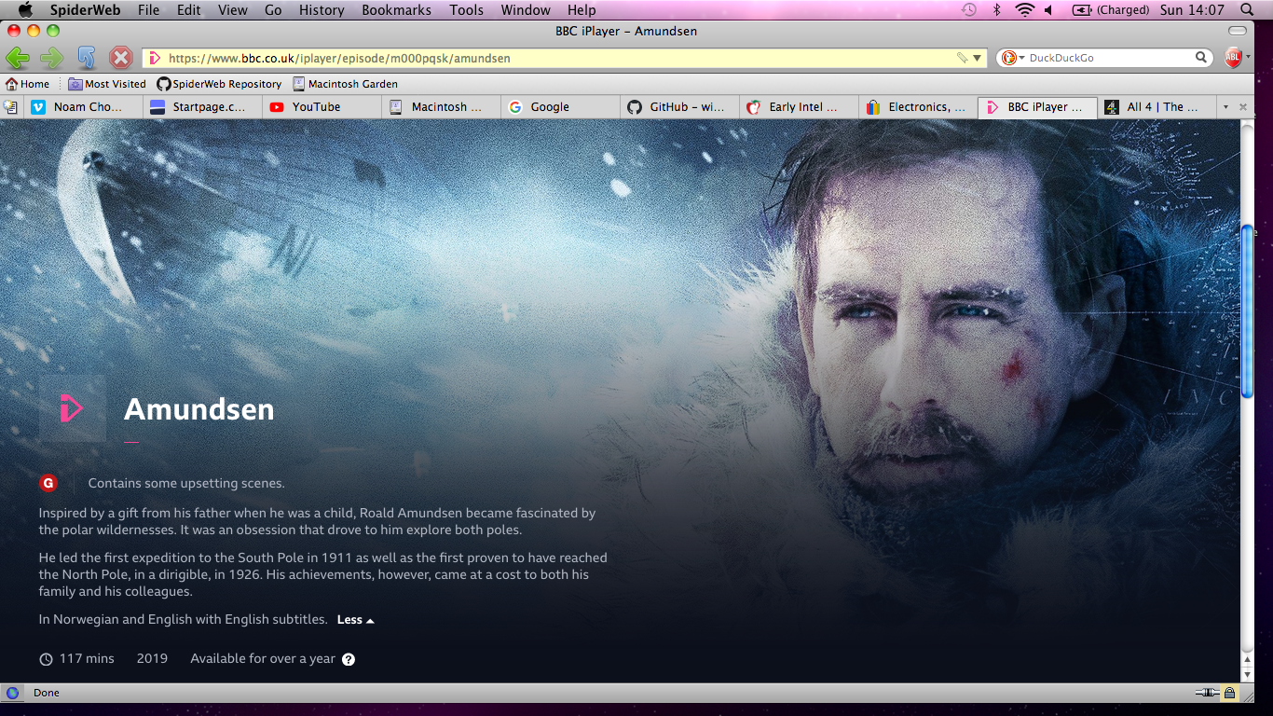This screenshot has height=716, width=1273.
Task: Switch to the GitHub – wi… tab
Action: (679, 107)
